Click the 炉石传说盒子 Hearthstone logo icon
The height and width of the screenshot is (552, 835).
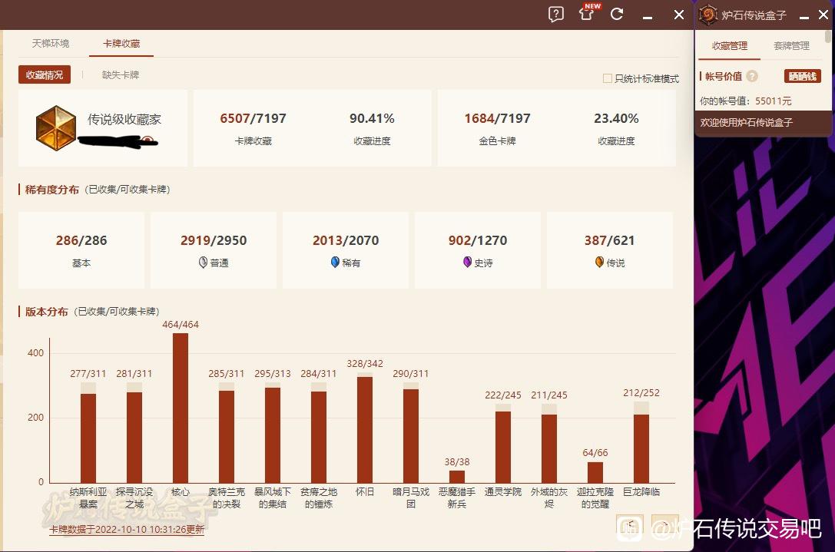pyautogui.click(x=708, y=15)
